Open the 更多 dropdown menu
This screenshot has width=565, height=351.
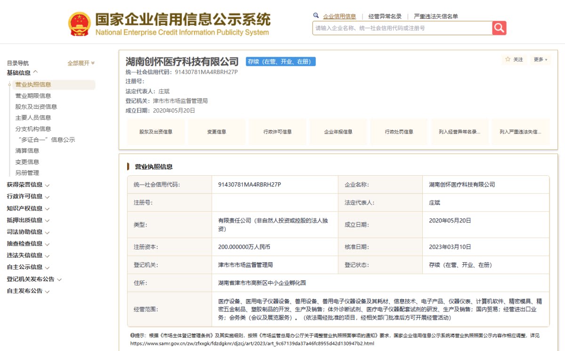click(x=540, y=60)
